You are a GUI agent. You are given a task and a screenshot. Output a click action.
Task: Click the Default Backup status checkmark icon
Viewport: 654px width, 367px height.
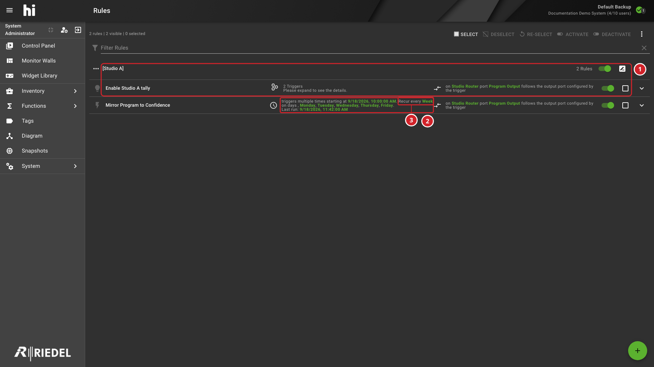coord(639,10)
